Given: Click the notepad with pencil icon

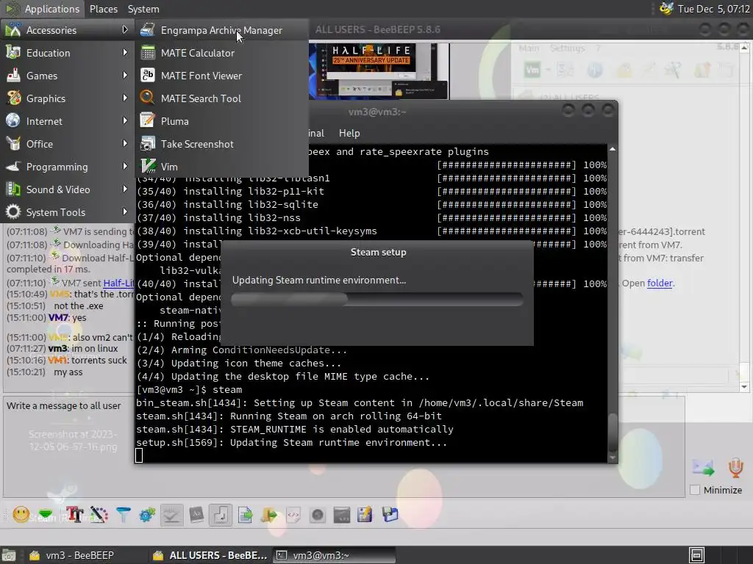Looking at the screenshot, I should (x=365, y=515).
